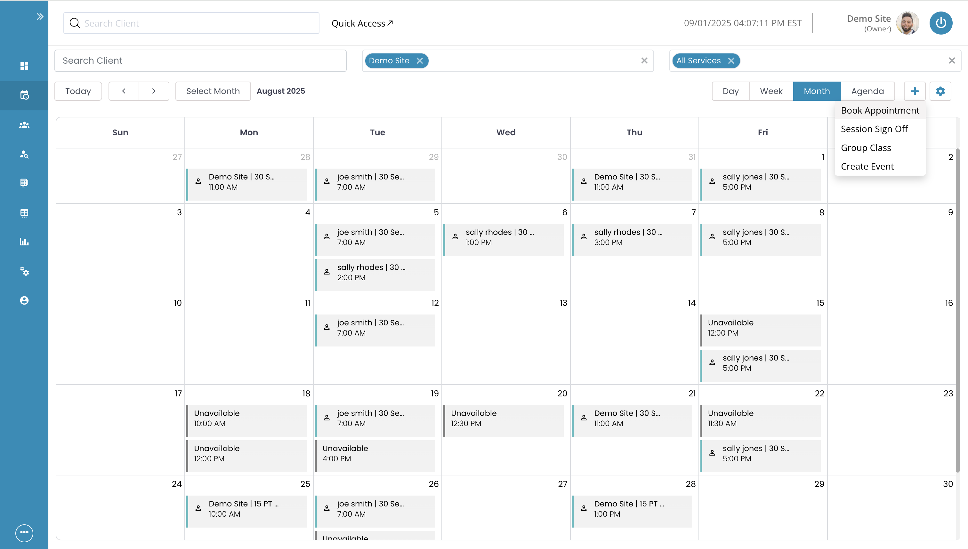This screenshot has width=968, height=549.
Task: Expand the sidebar with double chevron
Action: pos(40,17)
